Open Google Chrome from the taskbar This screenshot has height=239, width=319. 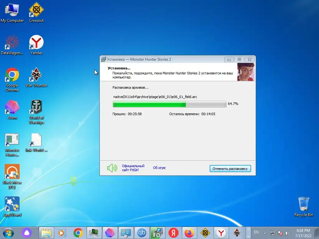(78, 233)
